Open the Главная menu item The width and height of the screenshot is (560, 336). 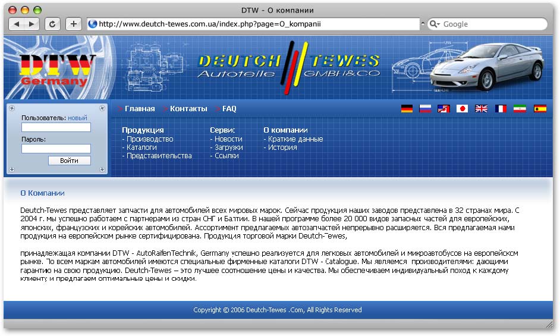tap(140, 109)
